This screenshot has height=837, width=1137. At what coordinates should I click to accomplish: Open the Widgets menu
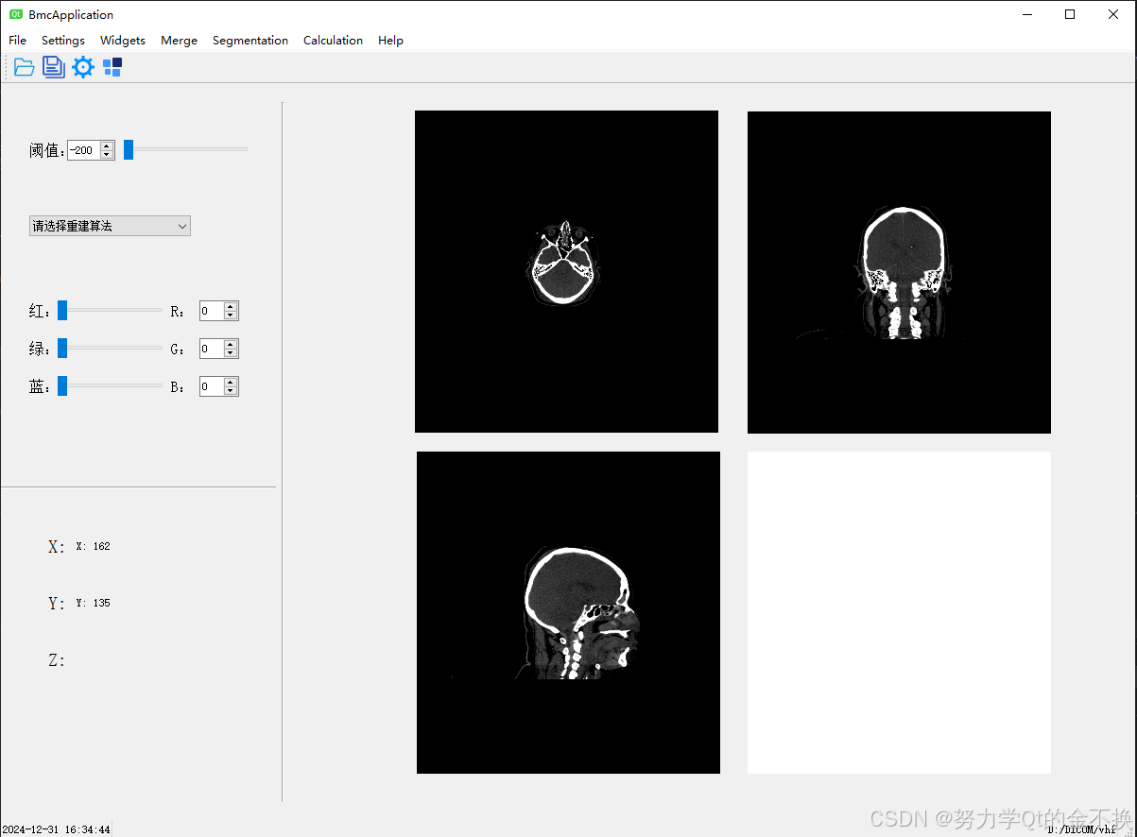point(123,41)
